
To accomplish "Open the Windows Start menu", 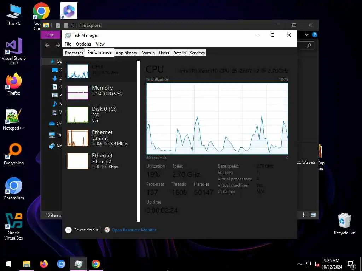I will tap(8, 264).
